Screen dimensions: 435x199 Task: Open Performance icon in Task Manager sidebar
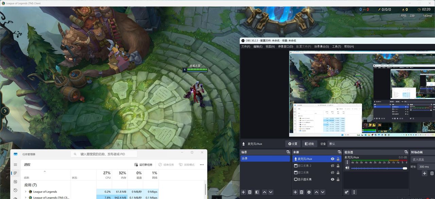pyautogui.click(x=15, y=182)
